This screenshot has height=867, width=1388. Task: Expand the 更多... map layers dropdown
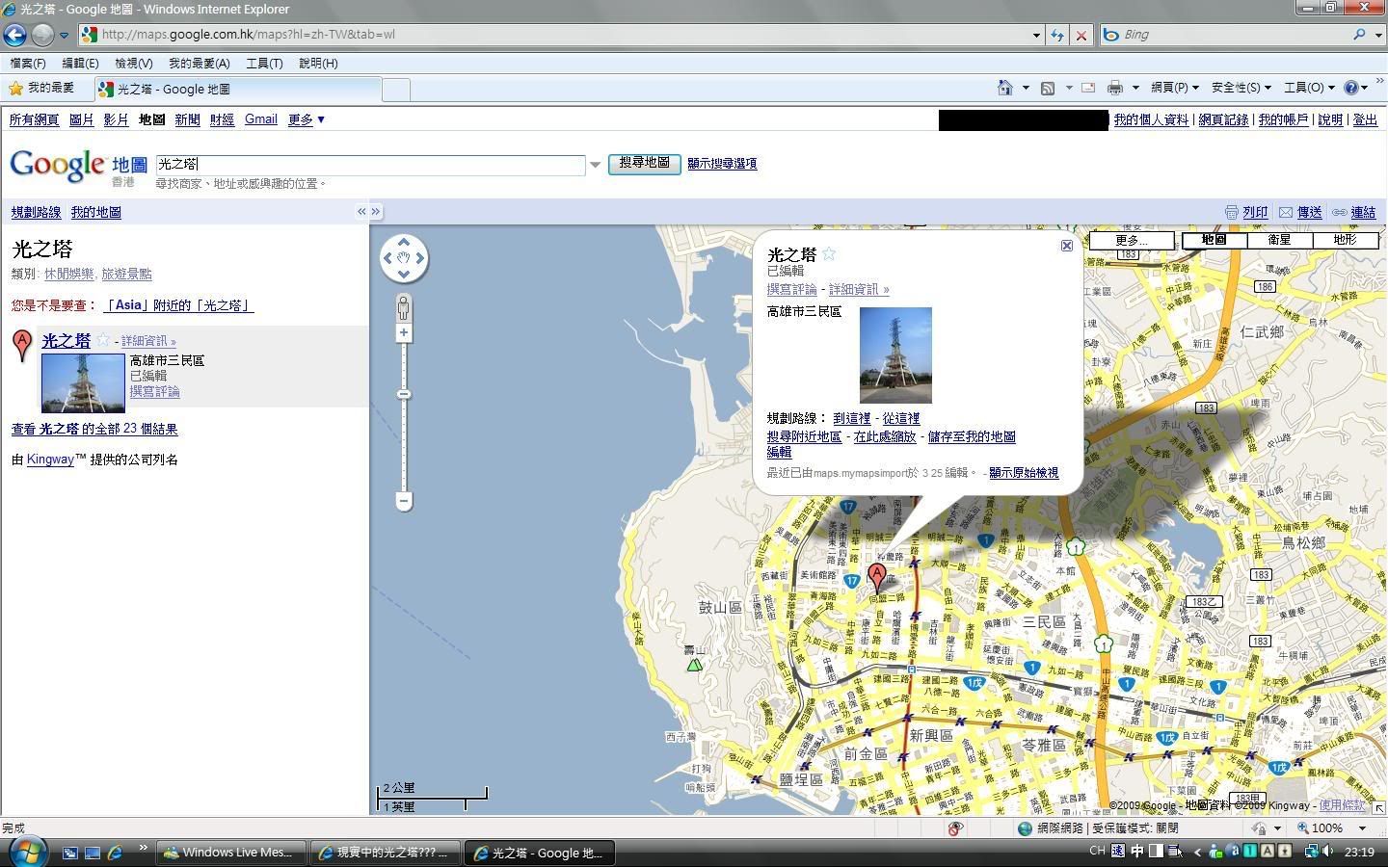coord(1131,240)
